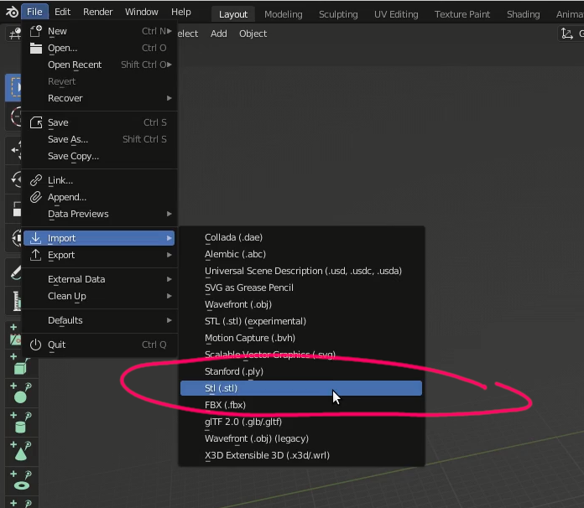The height and width of the screenshot is (508, 584).
Task: Import Scalable Vector Graphics (.svg)
Action: click(301, 355)
